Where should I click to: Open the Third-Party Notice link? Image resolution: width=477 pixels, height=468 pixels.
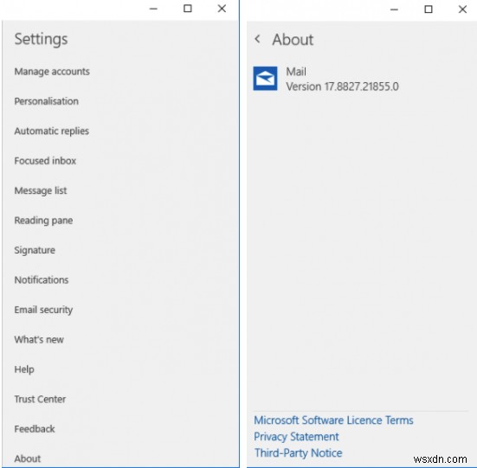point(299,453)
